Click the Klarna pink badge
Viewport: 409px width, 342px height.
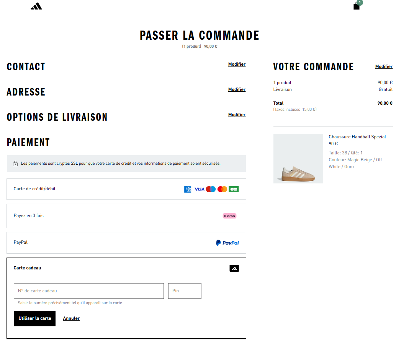229,216
